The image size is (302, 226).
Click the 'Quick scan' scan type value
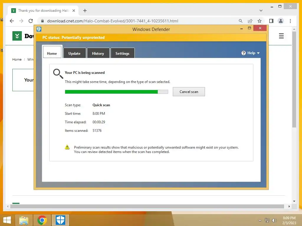click(x=101, y=105)
